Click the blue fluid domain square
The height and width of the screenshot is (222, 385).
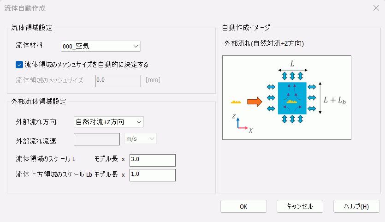coord(292,98)
